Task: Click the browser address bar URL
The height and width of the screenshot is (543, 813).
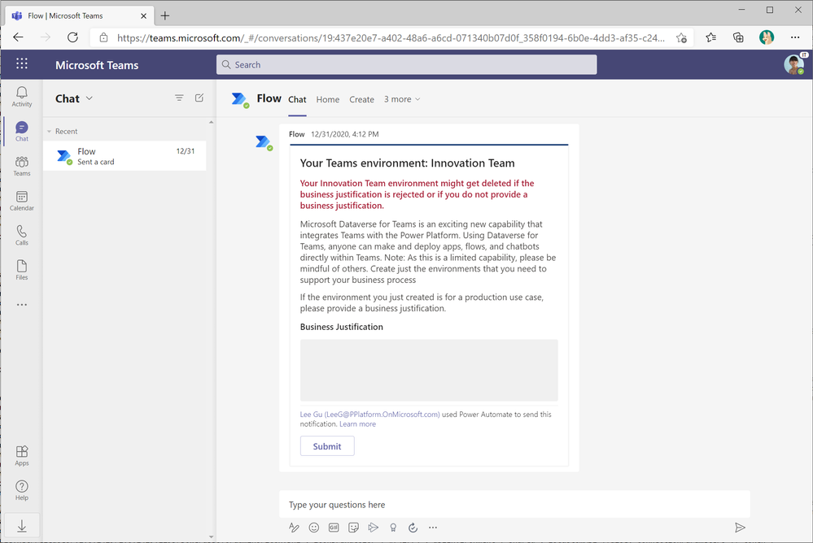Action: click(x=391, y=38)
